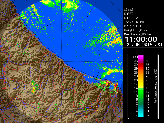Click the '>38' legend label

pos(135,57)
